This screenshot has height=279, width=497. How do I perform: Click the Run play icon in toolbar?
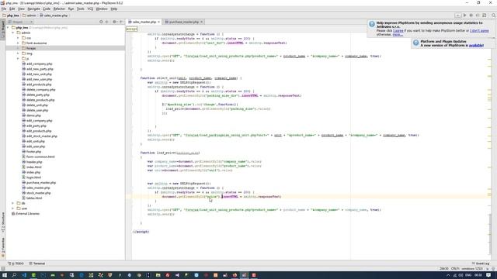(x=464, y=15)
